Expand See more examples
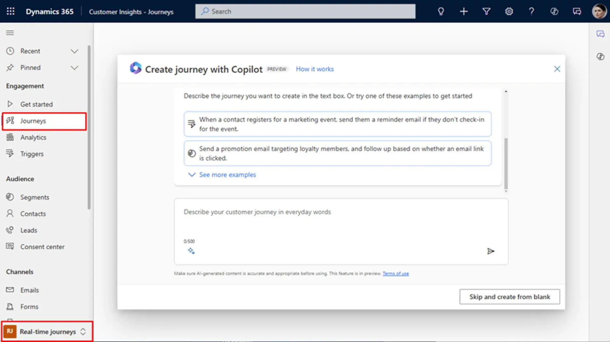The image size is (610, 342). point(222,175)
